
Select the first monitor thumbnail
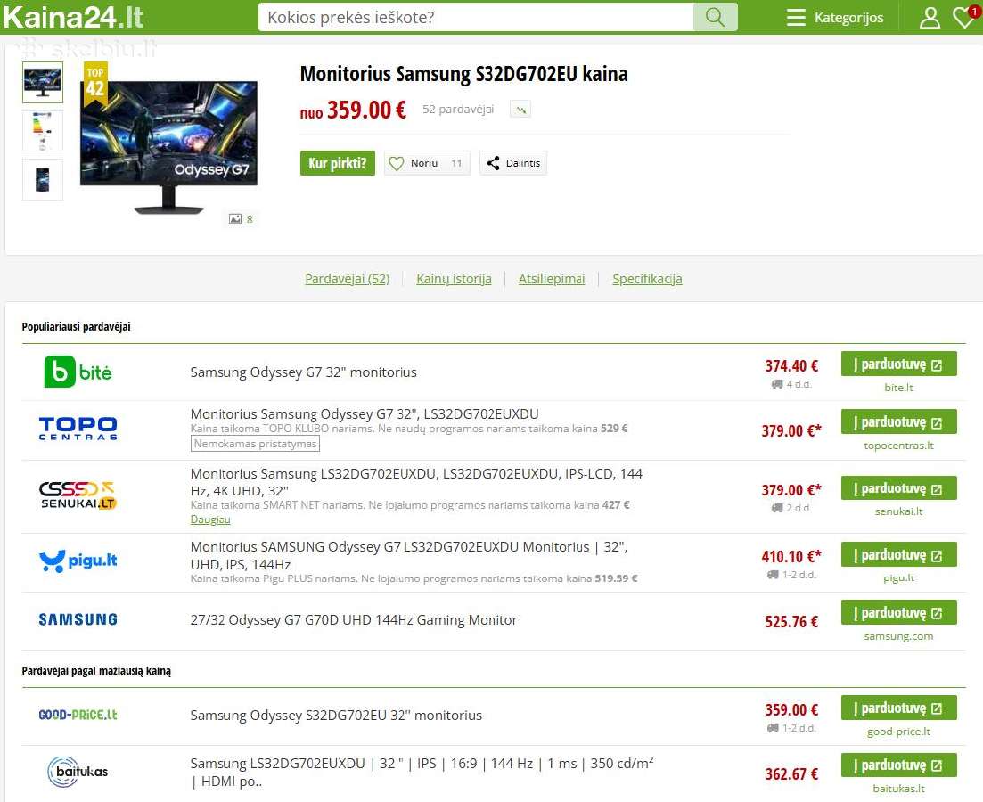click(43, 82)
